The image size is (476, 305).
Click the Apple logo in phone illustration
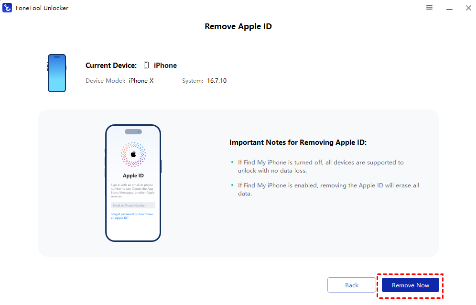point(133,154)
